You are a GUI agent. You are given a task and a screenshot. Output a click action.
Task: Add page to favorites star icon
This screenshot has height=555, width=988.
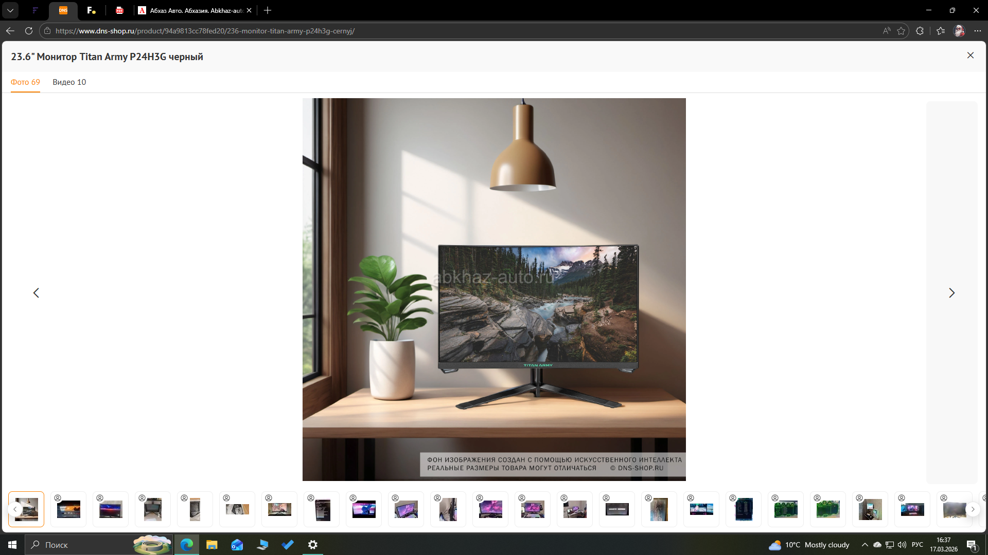(x=901, y=31)
